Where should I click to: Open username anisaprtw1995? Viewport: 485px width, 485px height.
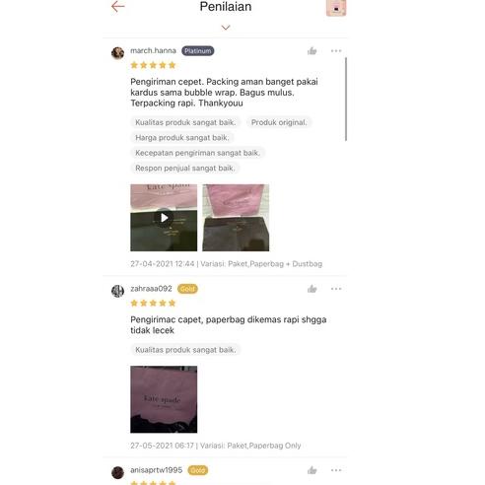click(156, 470)
